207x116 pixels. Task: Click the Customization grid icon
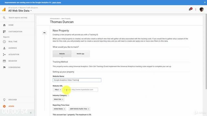click(x=4, y=32)
